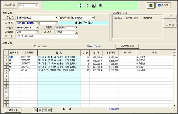Image resolution: width=178 pixels, height=114 pixels.
Task: Click the Save link
Action: pyautogui.click(x=90, y=46)
